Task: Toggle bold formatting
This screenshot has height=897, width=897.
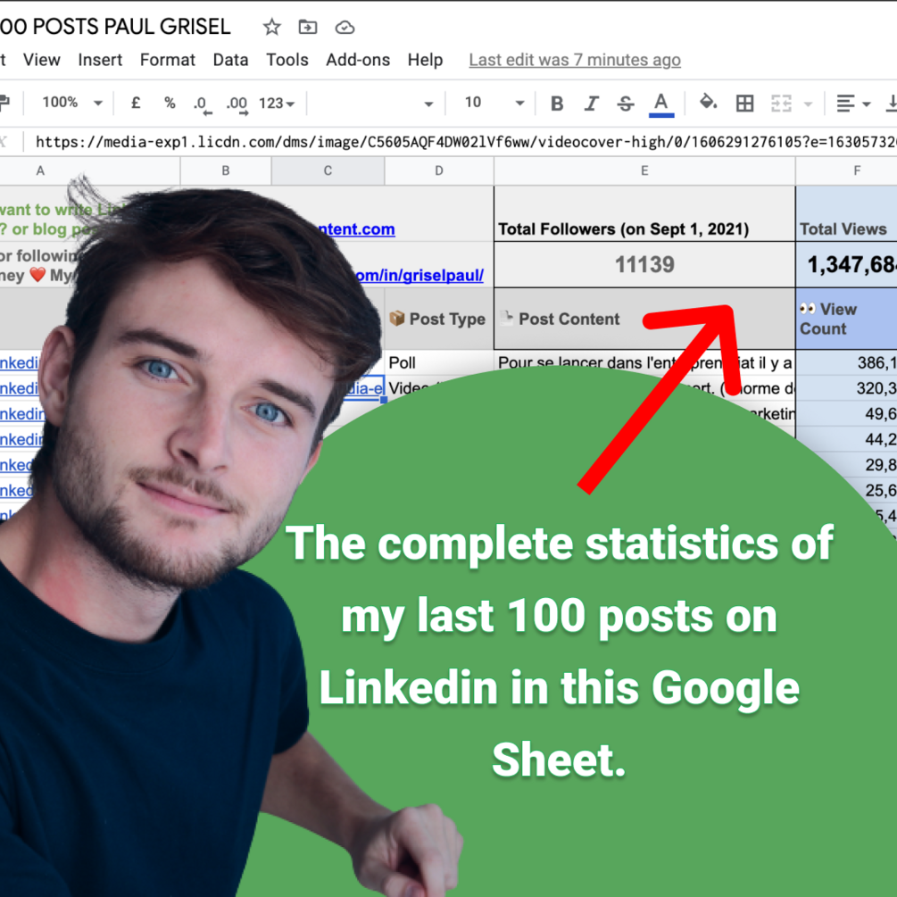Action: 557,104
